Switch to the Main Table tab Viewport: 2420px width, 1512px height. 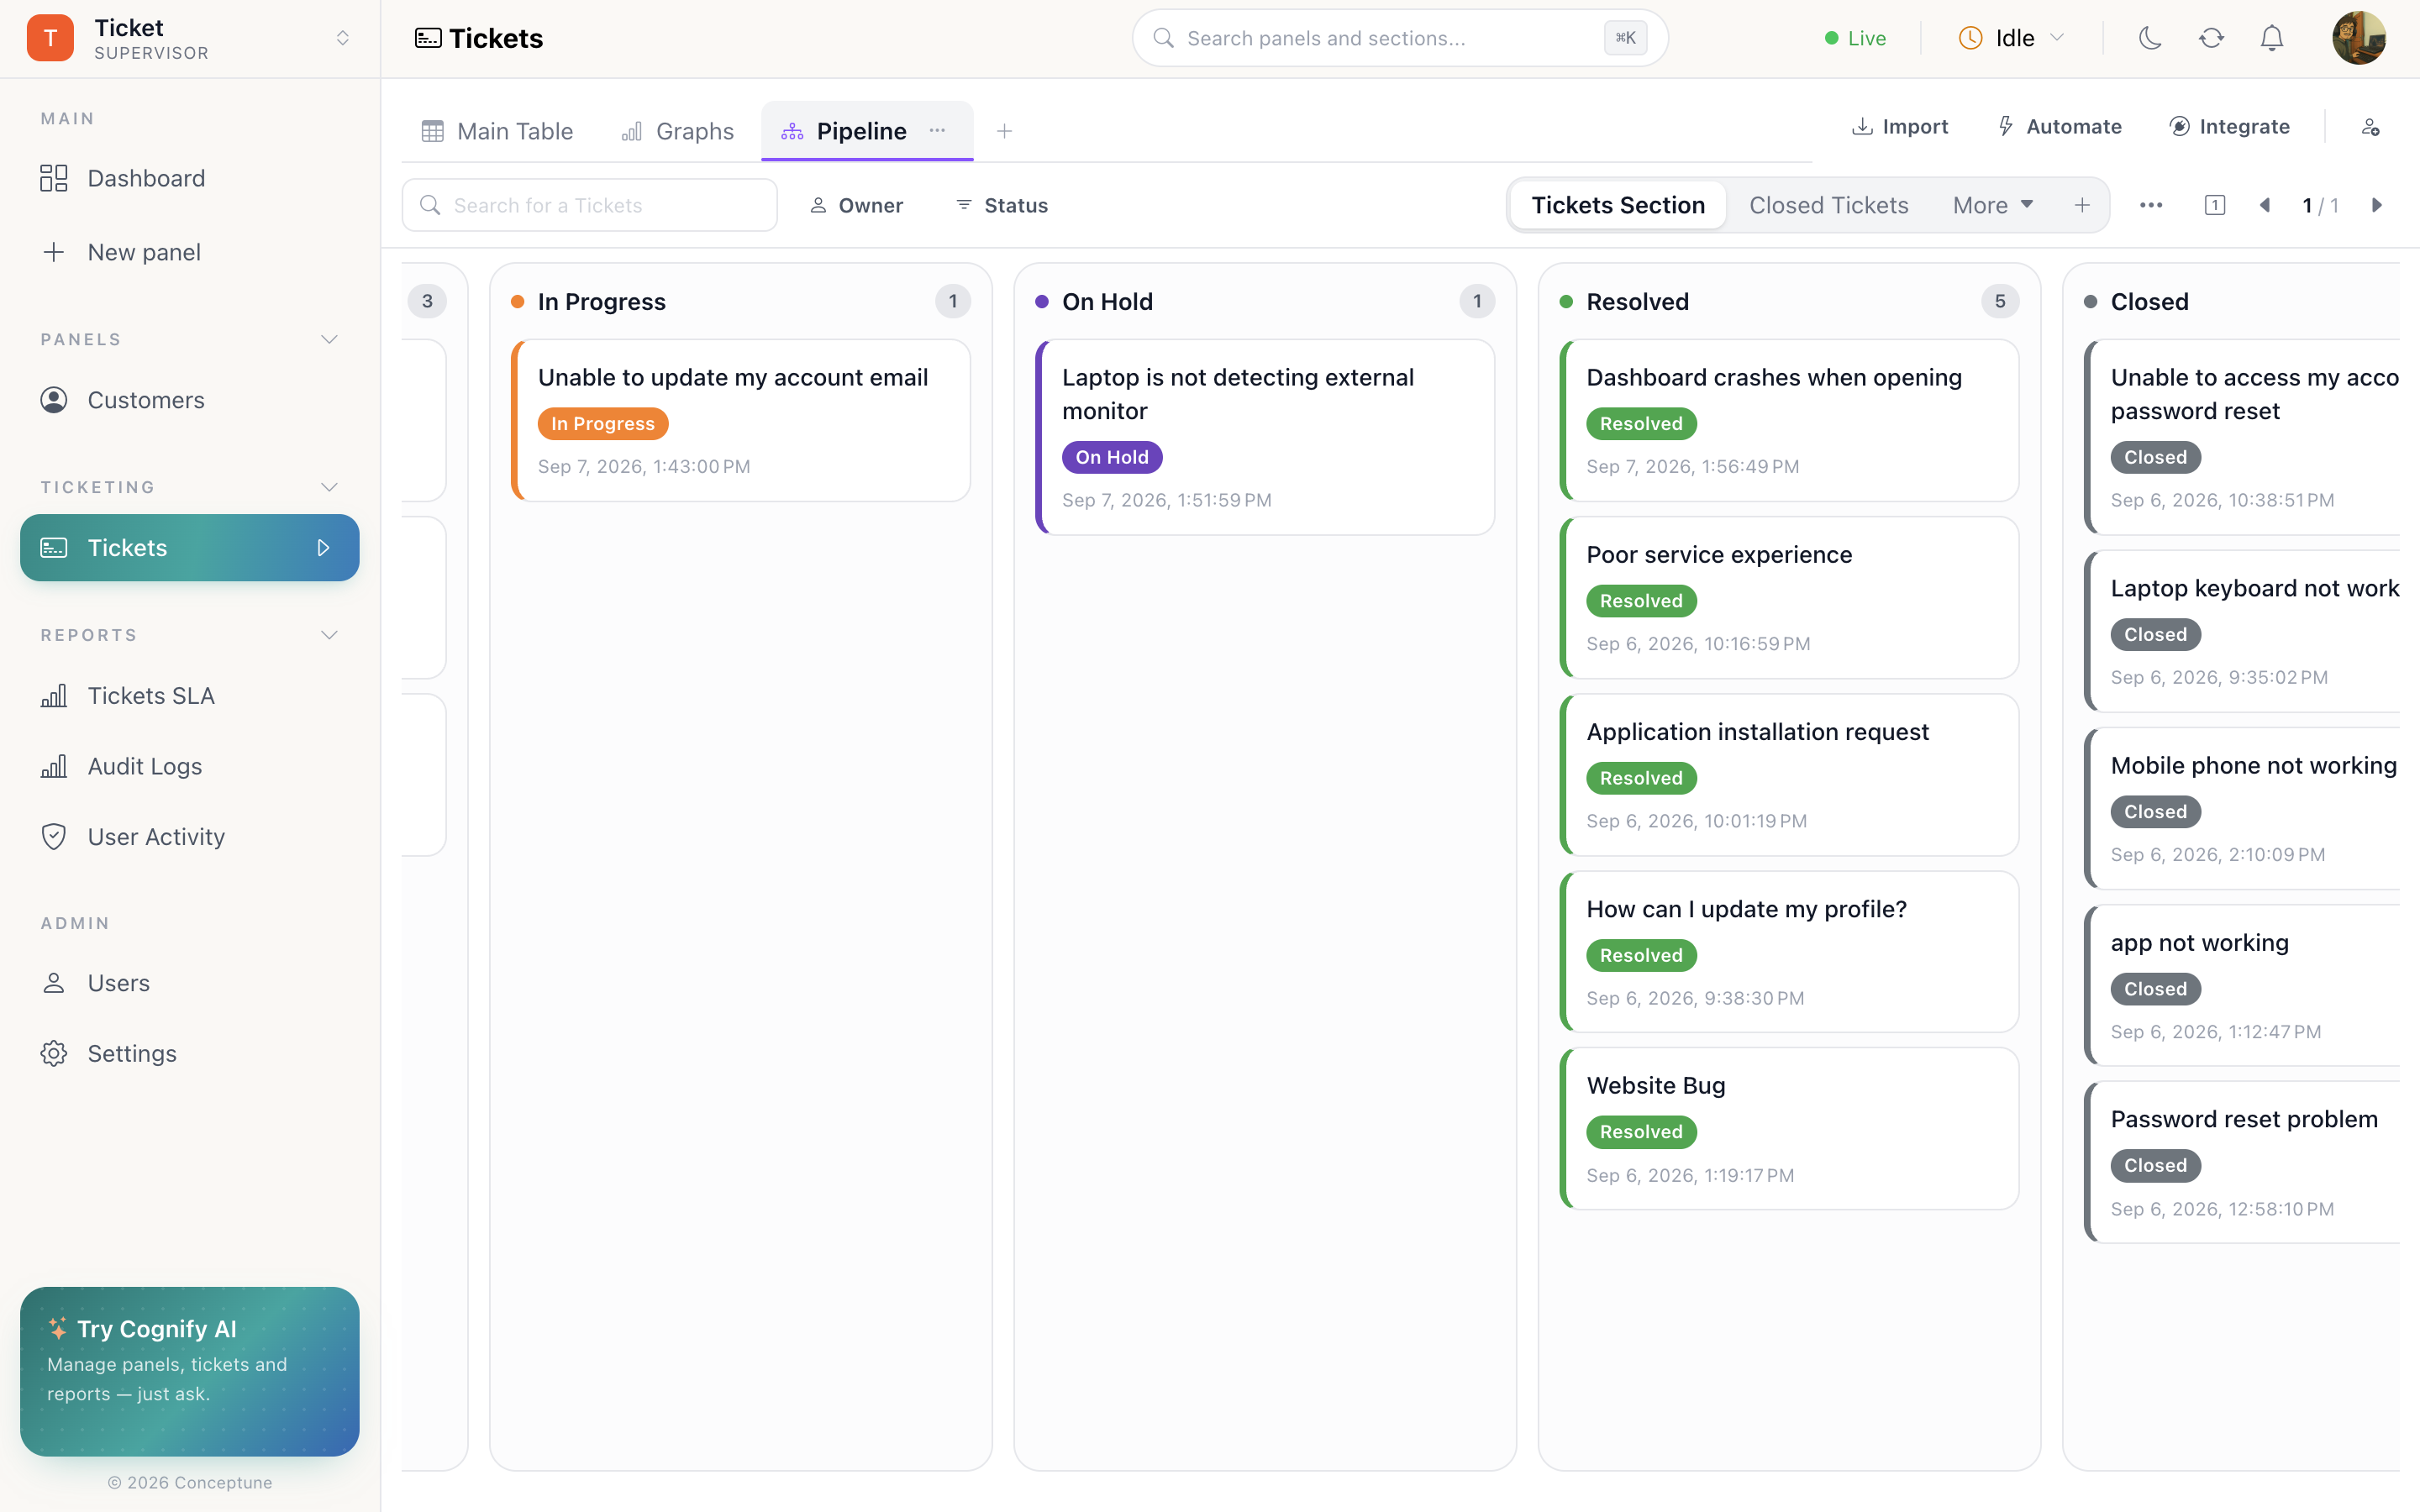coord(497,131)
